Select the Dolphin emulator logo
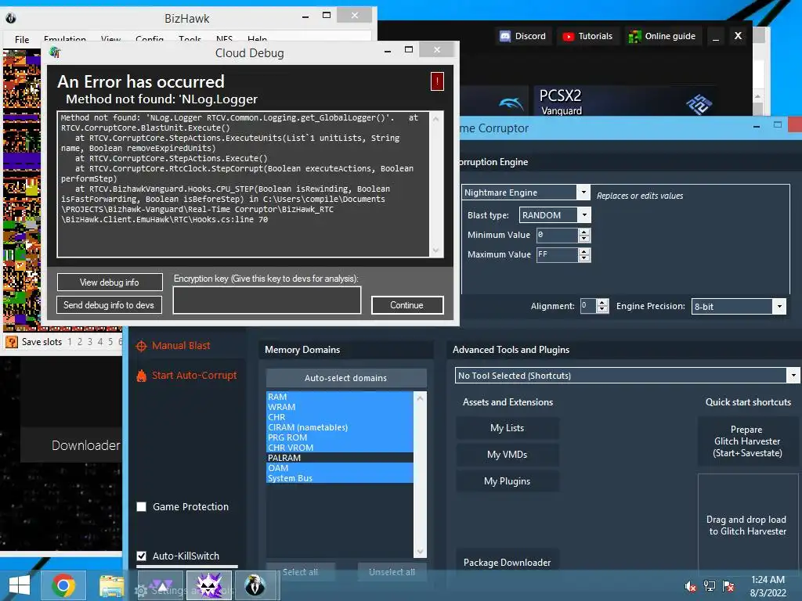 coord(511,104)
